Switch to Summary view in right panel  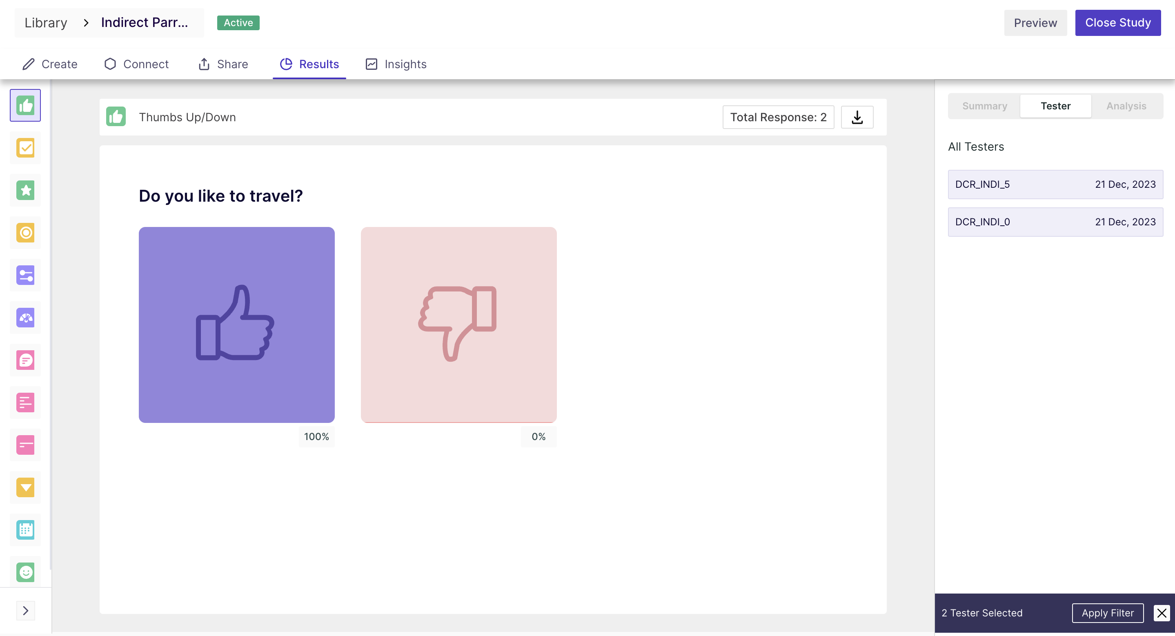point(984,106)
